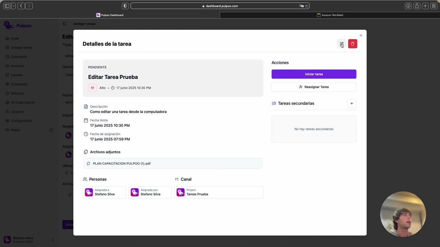The image size is (440, 247).
Task: Switch to the Amazon WorkMail tab
Action: (330, 15)
